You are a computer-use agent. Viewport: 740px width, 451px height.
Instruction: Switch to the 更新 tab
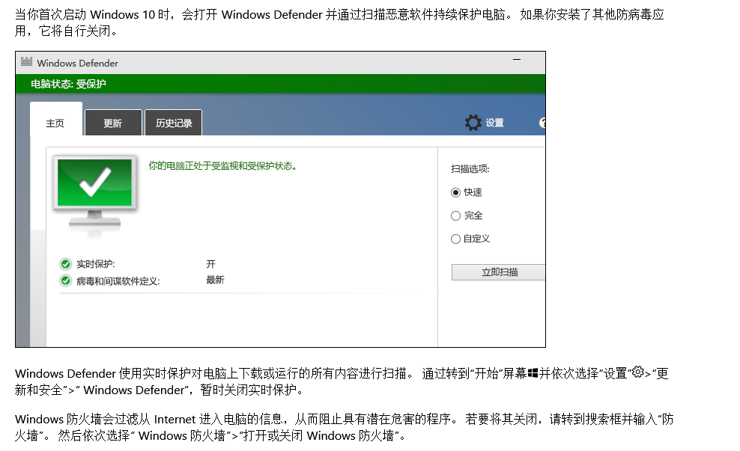pos(113,123)
